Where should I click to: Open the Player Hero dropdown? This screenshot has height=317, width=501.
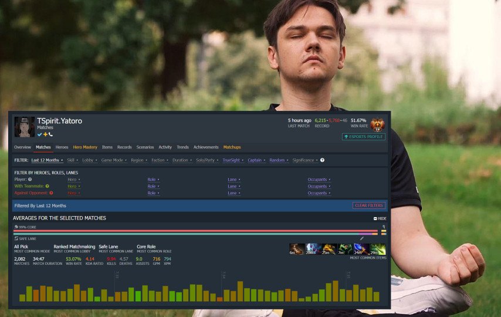(x=74, y=179)
